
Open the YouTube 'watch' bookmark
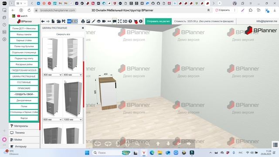point(22,16)
